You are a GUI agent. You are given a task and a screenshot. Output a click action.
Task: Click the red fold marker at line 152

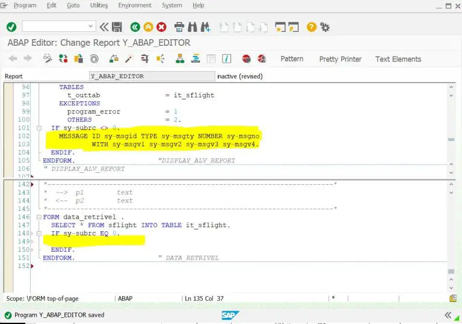click(x=32, y=266)
